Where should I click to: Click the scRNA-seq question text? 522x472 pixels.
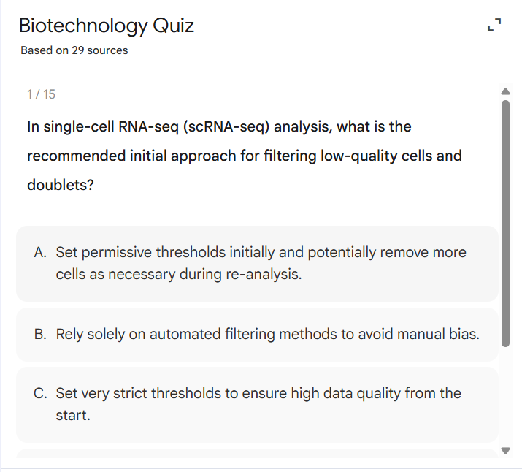click(x=219, y=127)
